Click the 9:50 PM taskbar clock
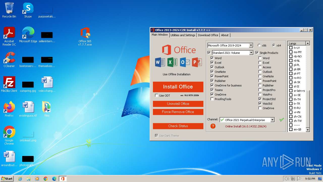Image resolution: width=323 pixels, height=182 pixels. coord(310,179)
